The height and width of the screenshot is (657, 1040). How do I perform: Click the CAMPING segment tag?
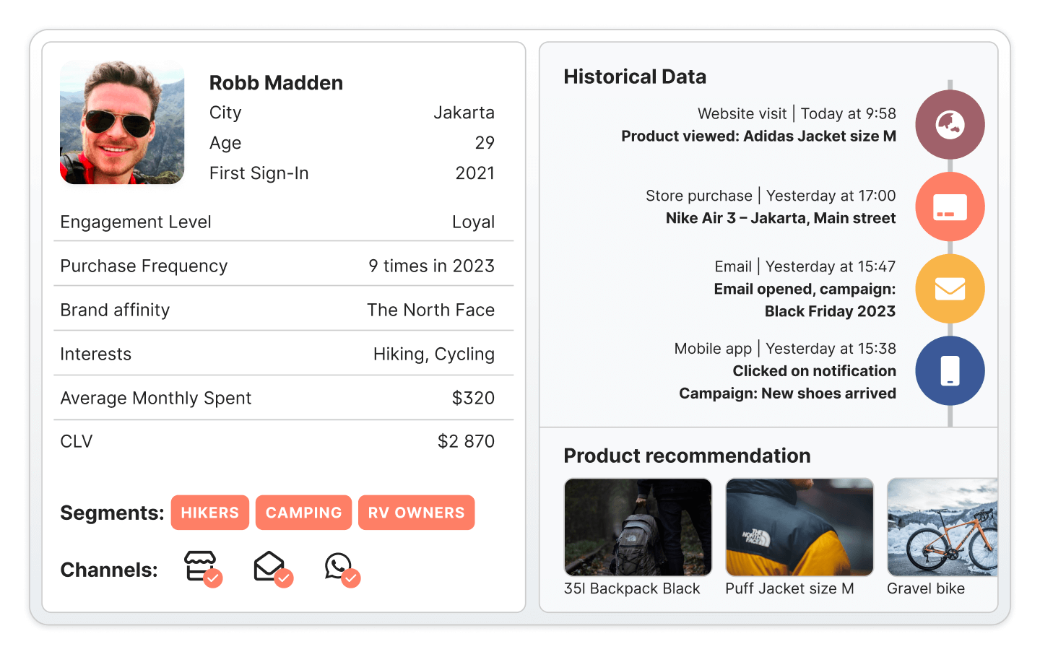pos(303,513)
